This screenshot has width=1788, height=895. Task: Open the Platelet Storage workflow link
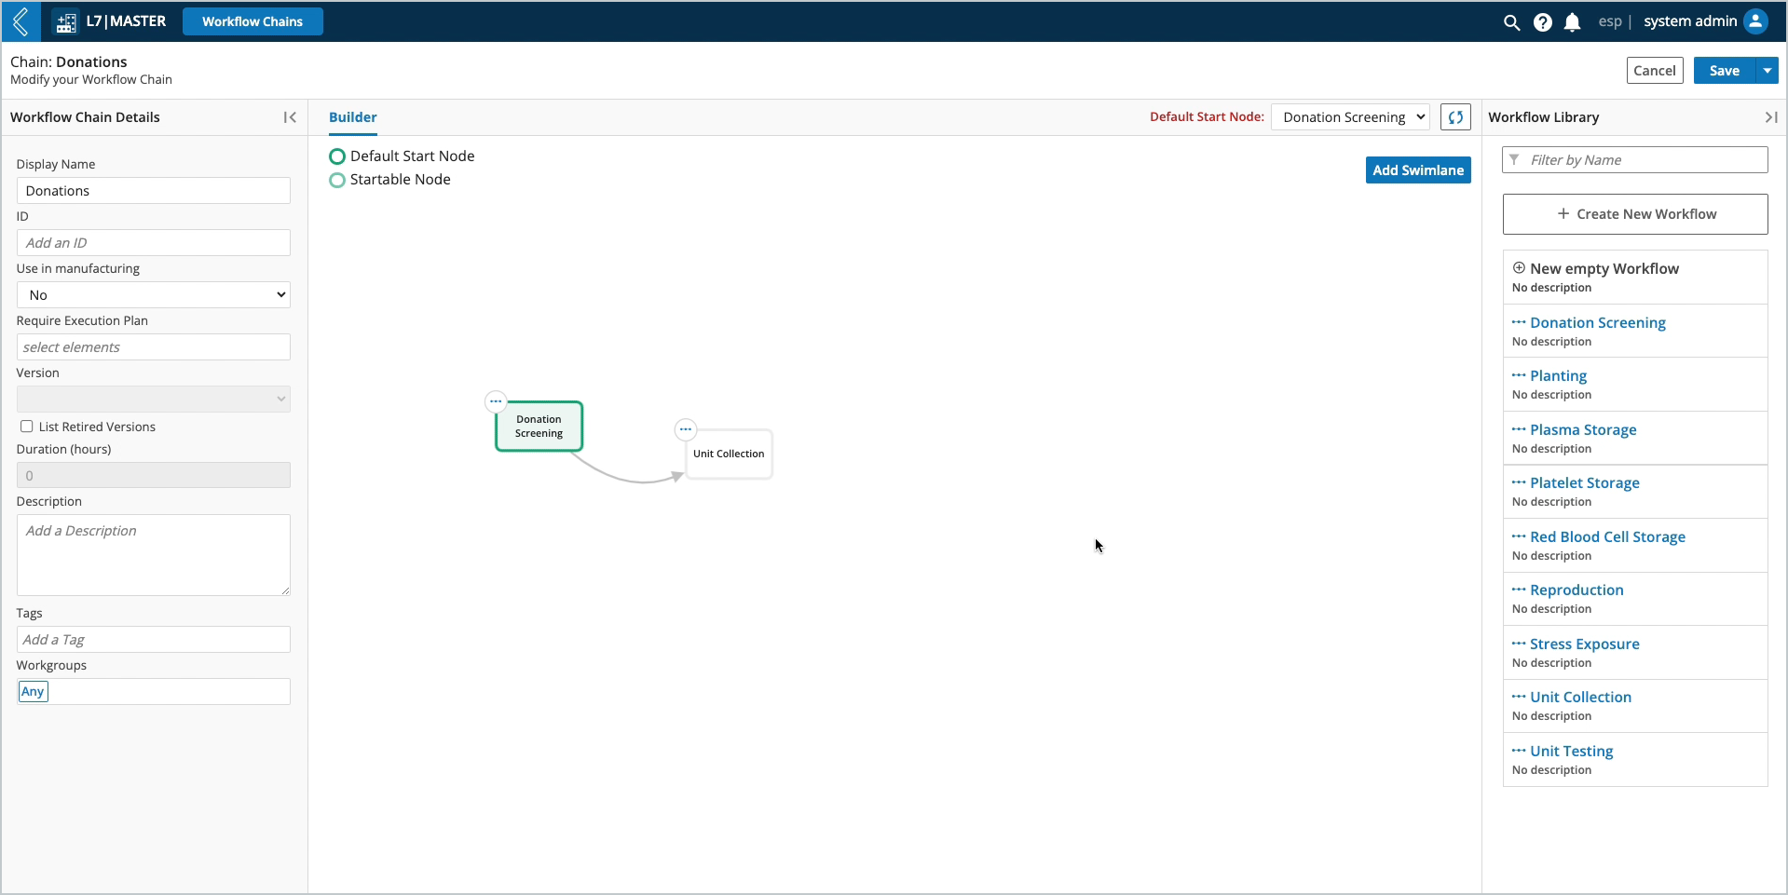(x=1585, y=482)
